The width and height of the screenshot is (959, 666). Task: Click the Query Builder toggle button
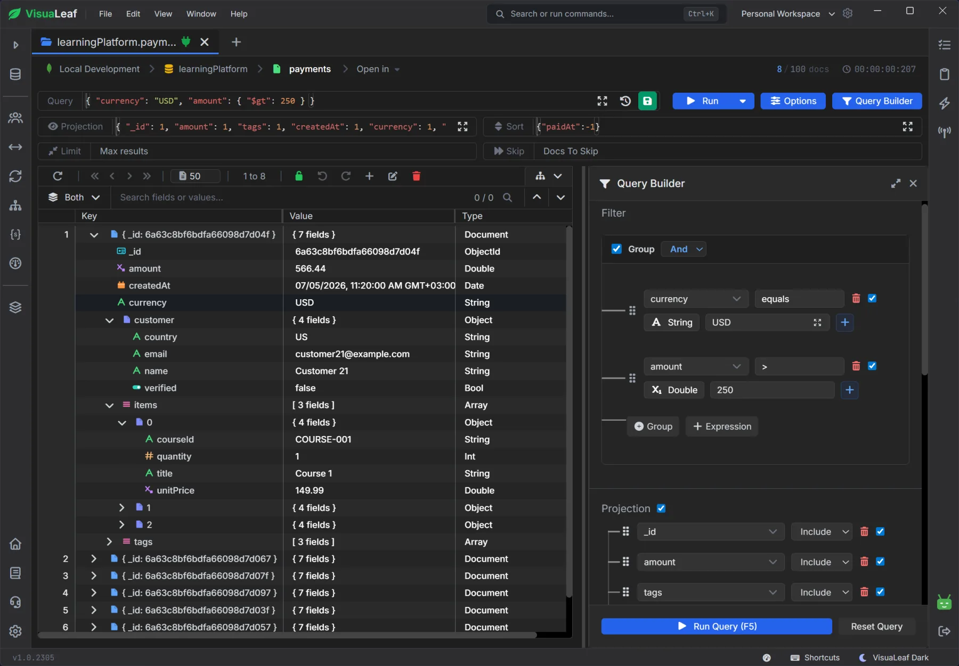(877, 101)
